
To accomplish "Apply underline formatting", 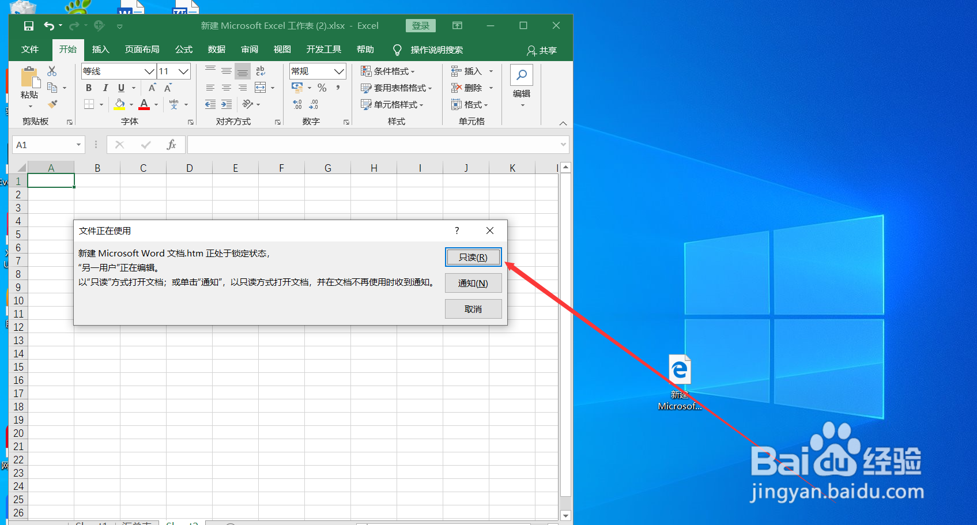I will point(120,88).
